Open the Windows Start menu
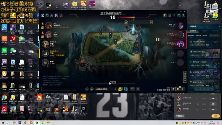The height and width of the screenshot is (125, 222). pyautogui.click(x=3, y=122)
